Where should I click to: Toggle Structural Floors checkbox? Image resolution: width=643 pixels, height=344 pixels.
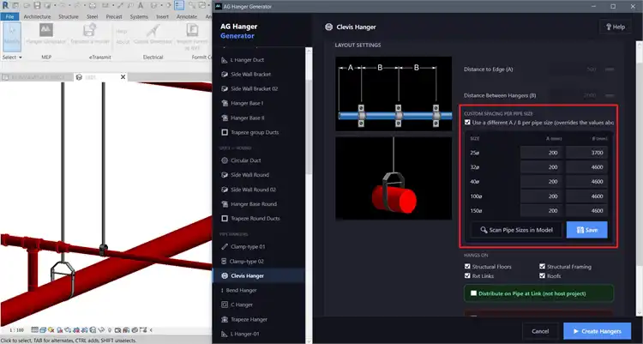tap(467, 267)
